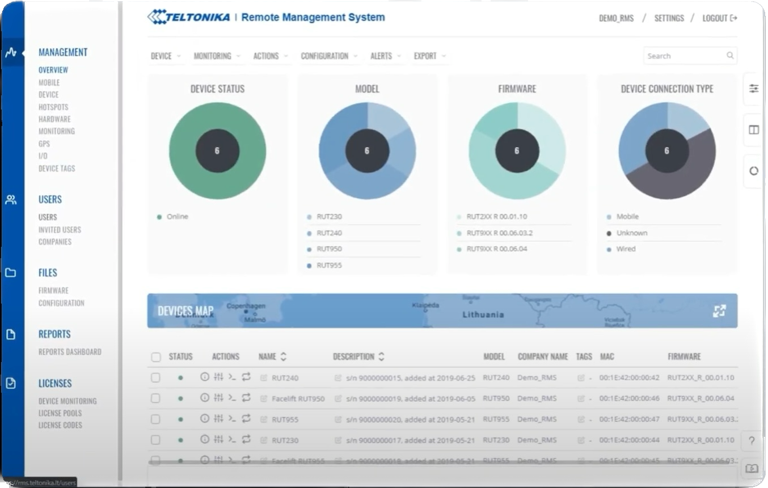Select the RUT240 device row checkbox

155,378
